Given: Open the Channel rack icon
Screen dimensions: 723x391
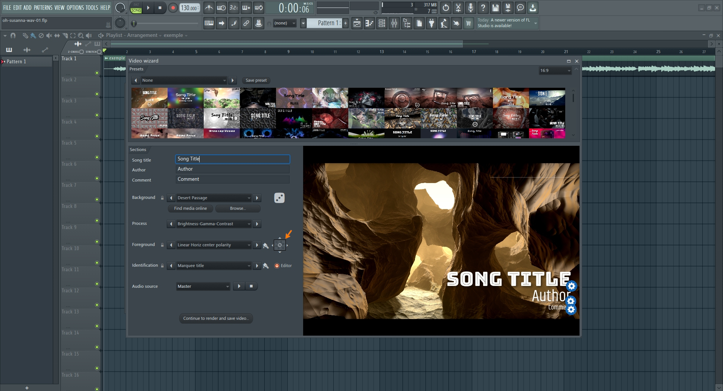Looking at the screenshot, I should pos(382,23).
